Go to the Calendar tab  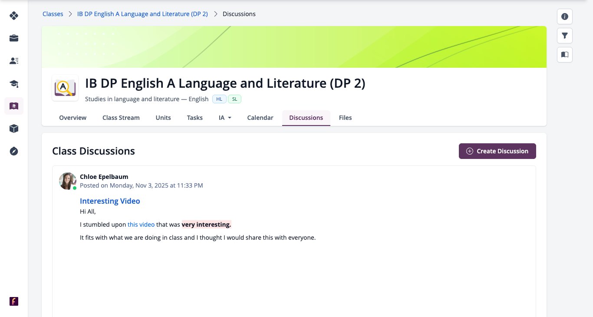[260, 118]
